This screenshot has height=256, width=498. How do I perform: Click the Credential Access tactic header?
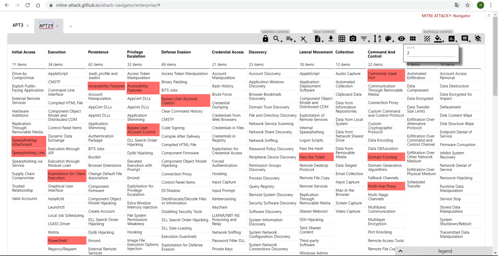pos(228,52)
